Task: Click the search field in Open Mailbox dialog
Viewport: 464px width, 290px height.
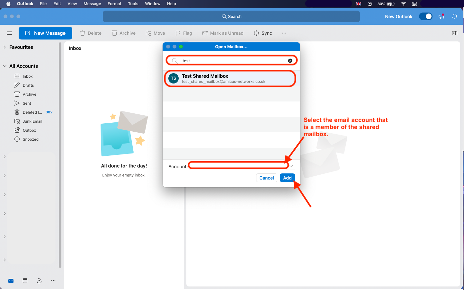Action: pyautogui.click(x=231, y=60)
